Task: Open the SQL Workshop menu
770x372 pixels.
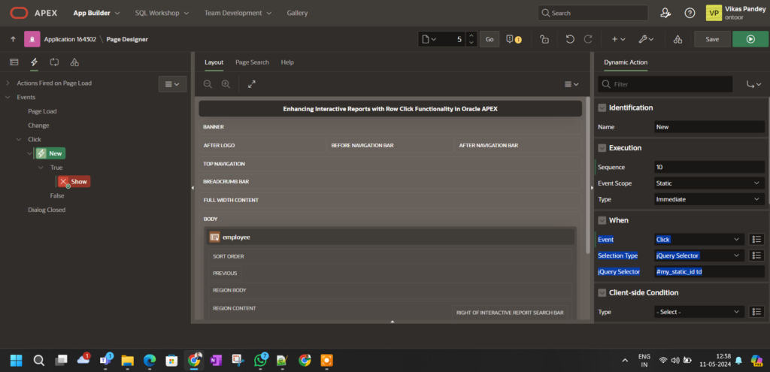Action: [162, 13]
